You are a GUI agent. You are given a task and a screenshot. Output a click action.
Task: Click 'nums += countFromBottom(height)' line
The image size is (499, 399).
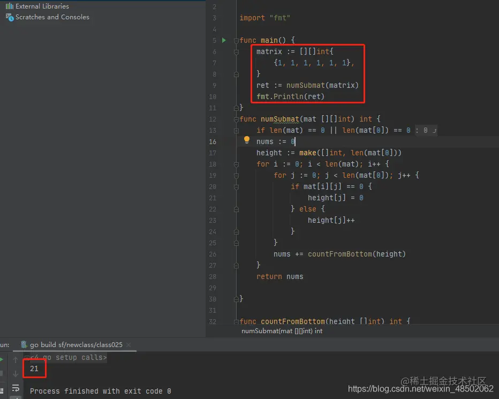tap(339, 254)
